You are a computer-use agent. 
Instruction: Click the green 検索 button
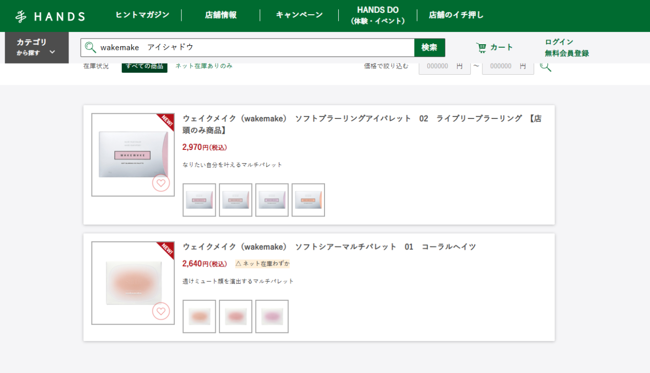[x=430, y=47]
